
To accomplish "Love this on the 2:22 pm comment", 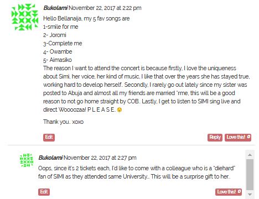I will [x=238, y=137].
